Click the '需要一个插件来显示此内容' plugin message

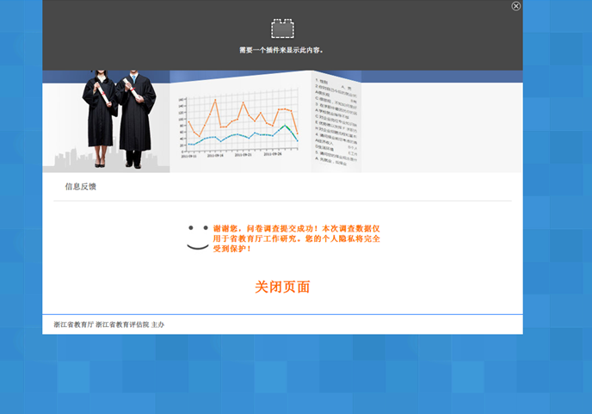tap(282, 50)
